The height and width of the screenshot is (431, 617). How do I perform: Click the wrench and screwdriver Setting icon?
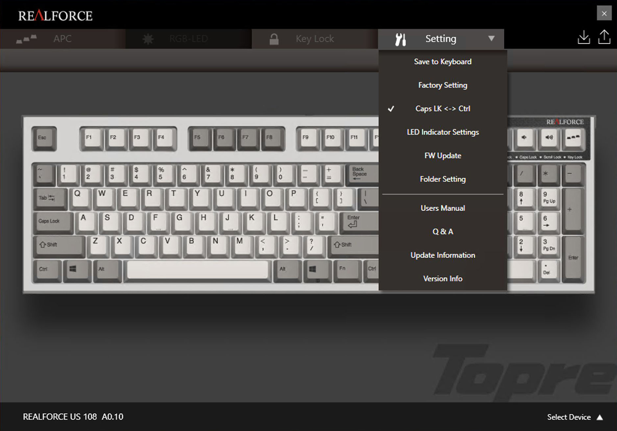pos(401,39)
